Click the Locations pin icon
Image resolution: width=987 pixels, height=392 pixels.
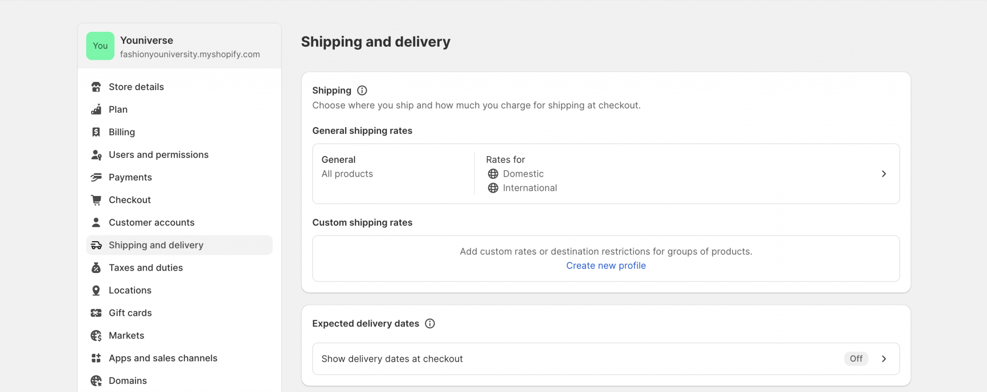tap(96, 290)
